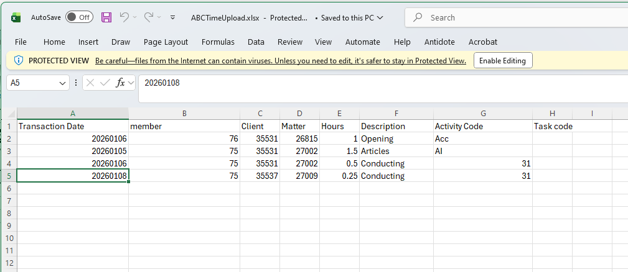Click the Matter cell 27009

coord(299,176)
